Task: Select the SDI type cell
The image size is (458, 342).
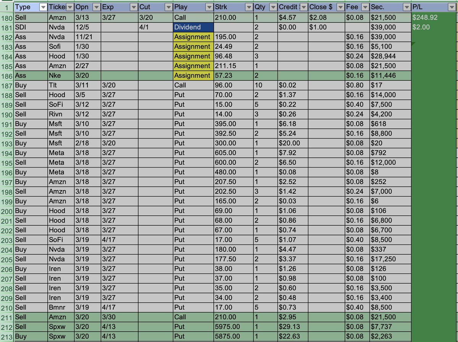Action: pos(31,27)
